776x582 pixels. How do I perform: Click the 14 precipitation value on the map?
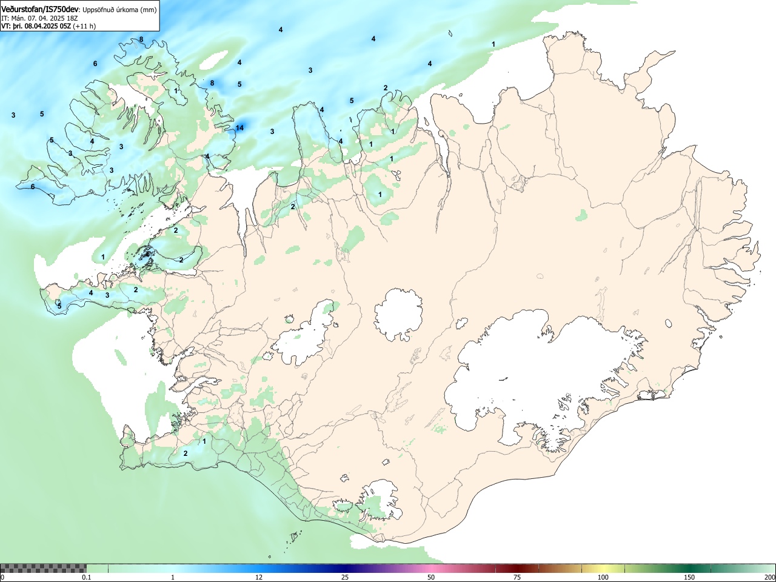[239, 127]
